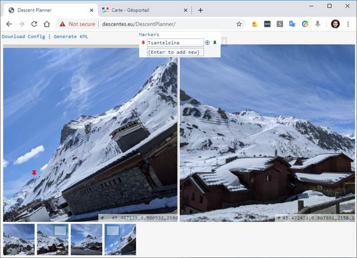Click the Generate KML link
The width and height of the screenshot is (357, 258).
[71, 37]
